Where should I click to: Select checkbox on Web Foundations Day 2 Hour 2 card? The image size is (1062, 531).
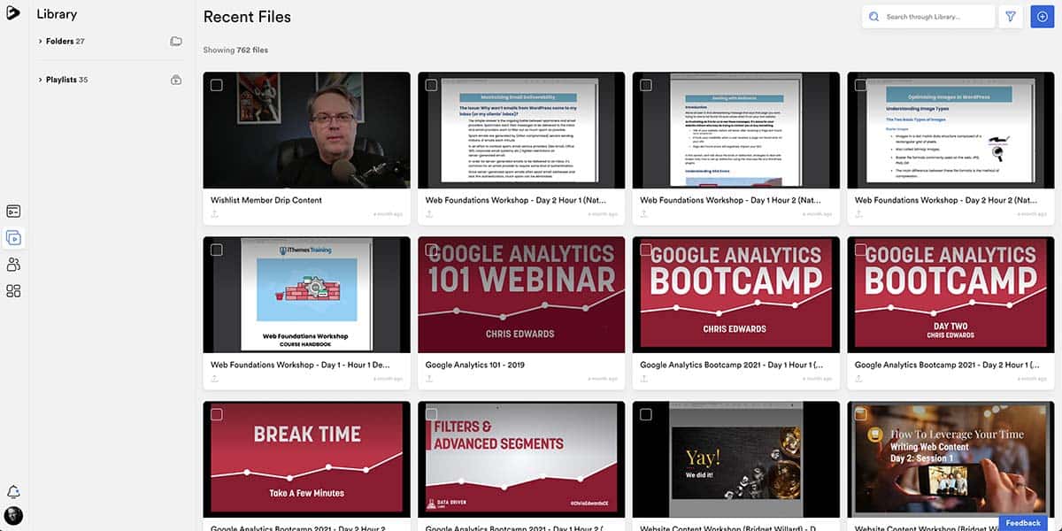861,85
